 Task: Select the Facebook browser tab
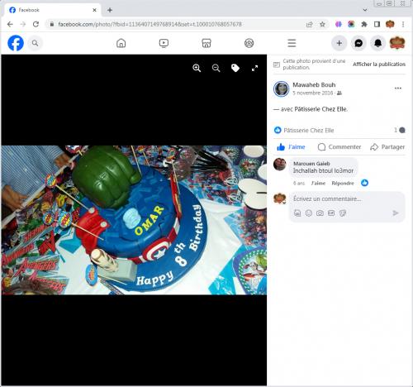click(x=52, y=10)
